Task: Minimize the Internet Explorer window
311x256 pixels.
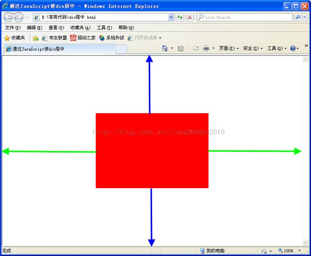Action: coord(287,6)
